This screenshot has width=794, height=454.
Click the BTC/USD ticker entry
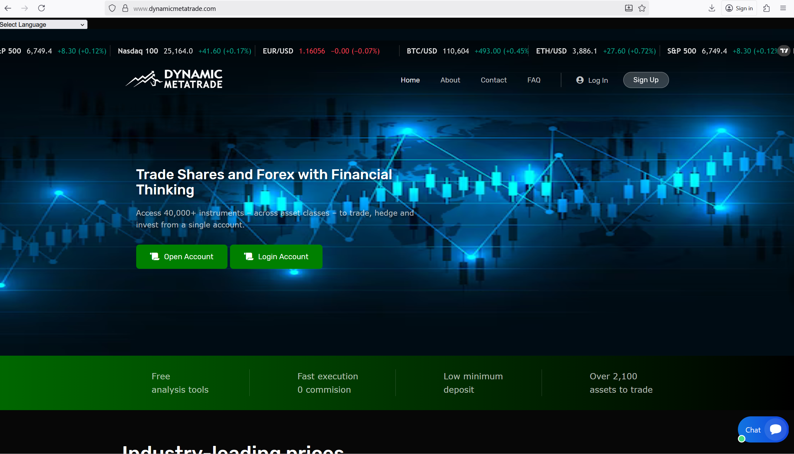pyautogui.click(x=467, y=51)
